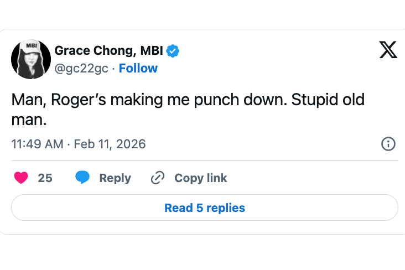
Task: Open the tweet info icon
Action: click(x=388, y=144)
